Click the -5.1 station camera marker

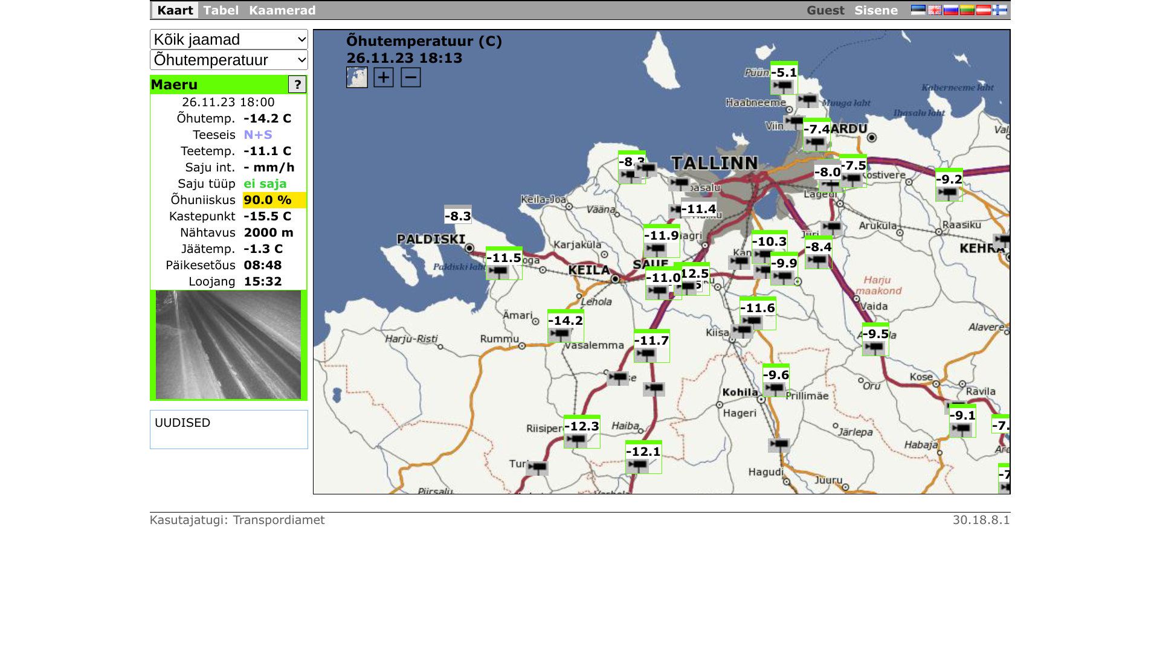click(782, 86)
